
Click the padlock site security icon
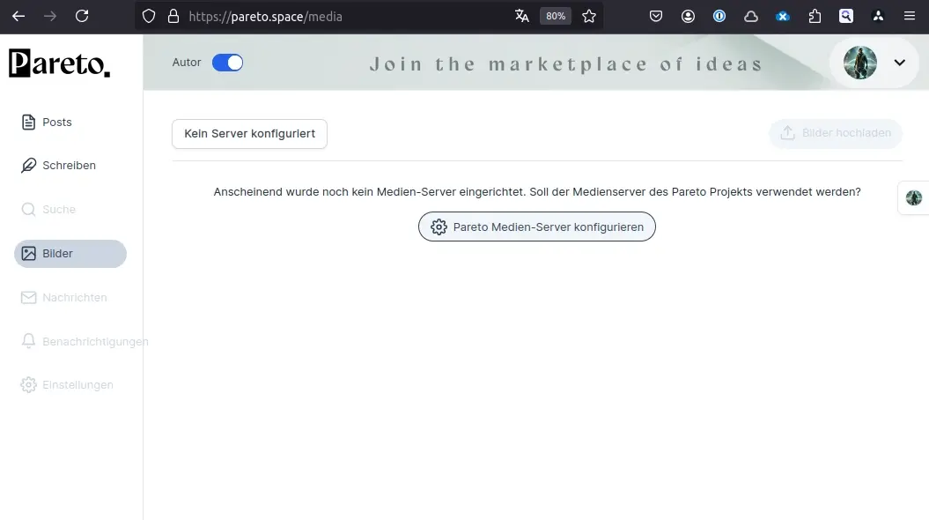173,16
